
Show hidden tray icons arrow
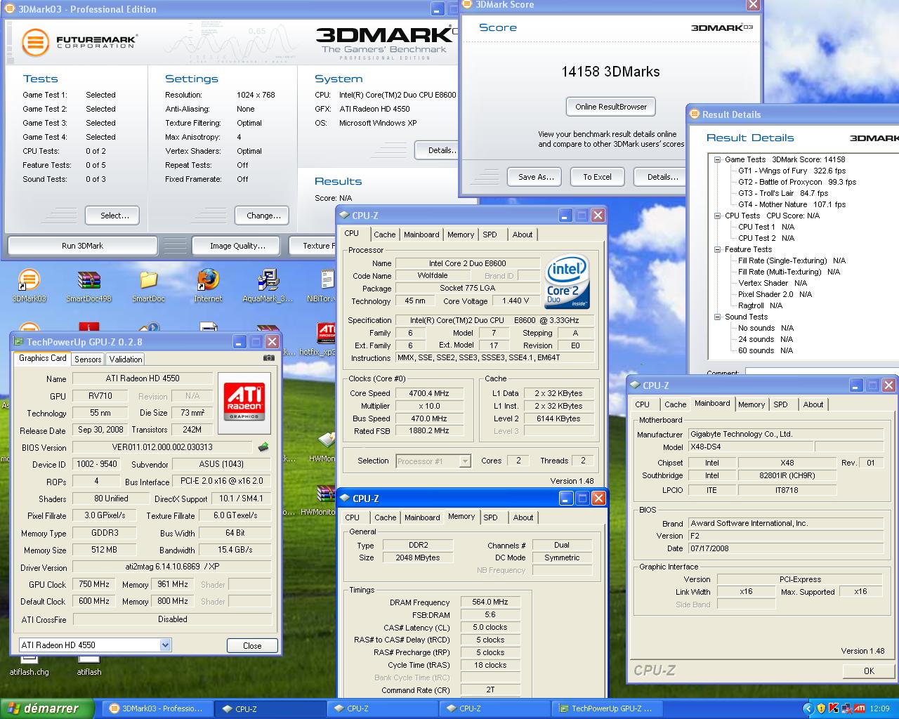tap(808, 708)
